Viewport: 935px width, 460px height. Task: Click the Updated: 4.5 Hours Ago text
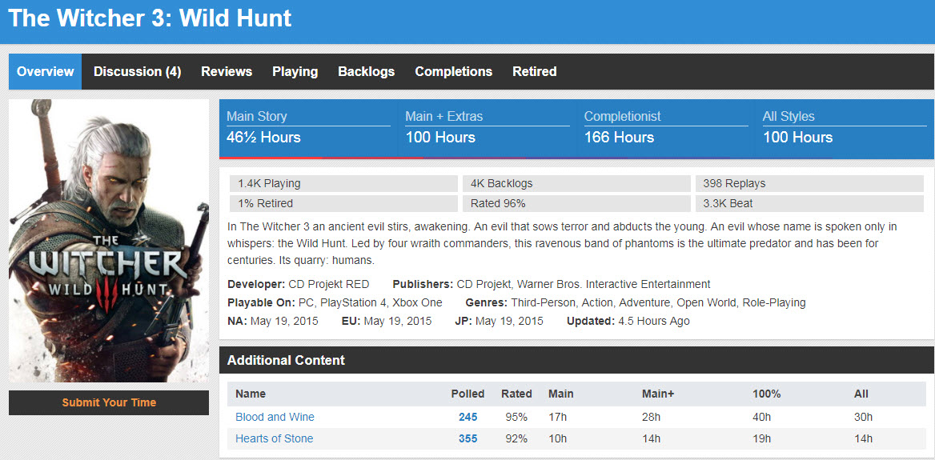628,321
